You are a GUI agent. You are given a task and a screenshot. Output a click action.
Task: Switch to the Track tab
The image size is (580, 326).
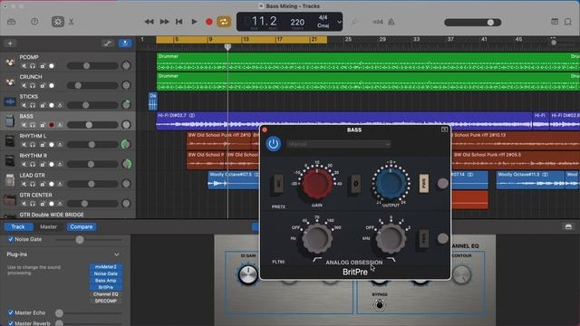coord(18,226)
